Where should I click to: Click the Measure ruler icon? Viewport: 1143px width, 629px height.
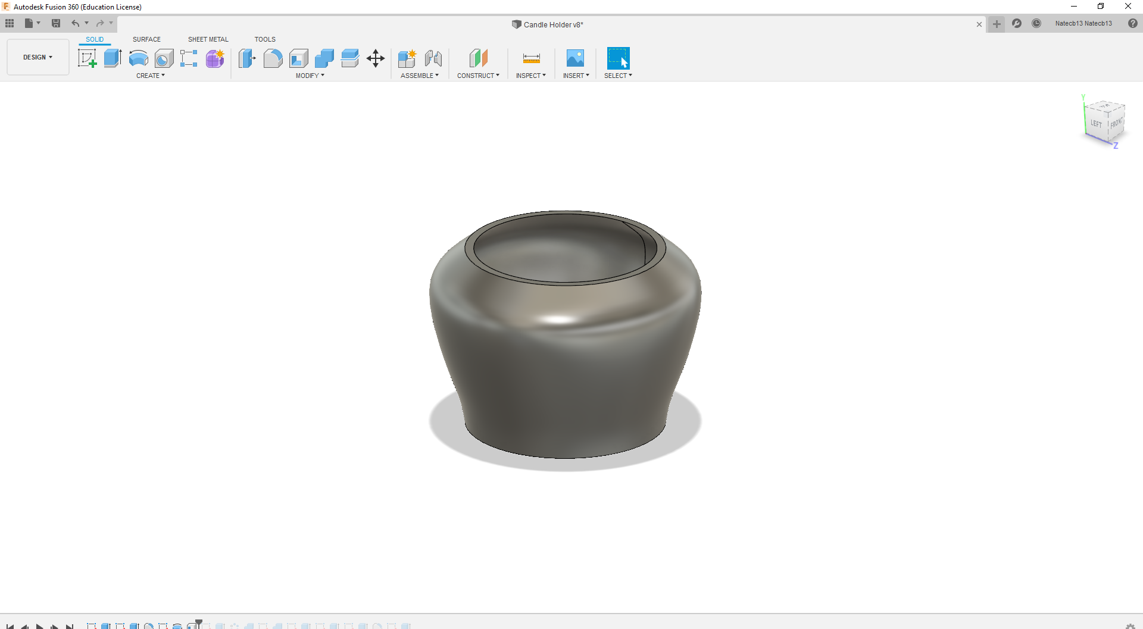(x=531, y=58)
